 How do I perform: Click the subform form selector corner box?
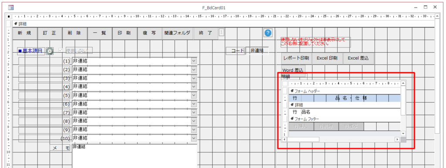click(x=285, y=84)
